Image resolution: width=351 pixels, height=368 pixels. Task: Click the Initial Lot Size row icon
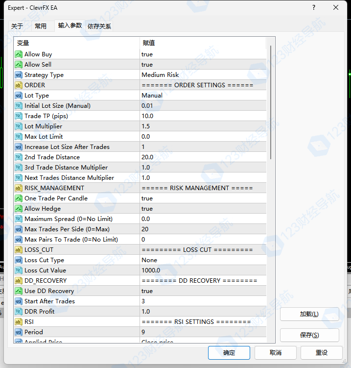click(x=19, y=106)
